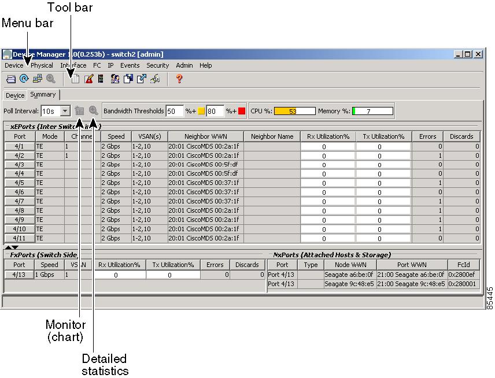Select Port 4/13 in the FxPorts table
The height and width of the screenshot is (378, 495).
(19, 275)
